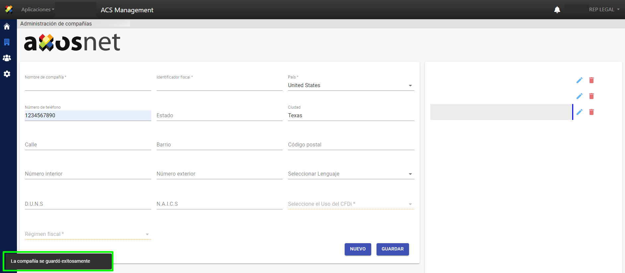Click the NUEVO button
The image size is (625, 273).
point(358,249)
